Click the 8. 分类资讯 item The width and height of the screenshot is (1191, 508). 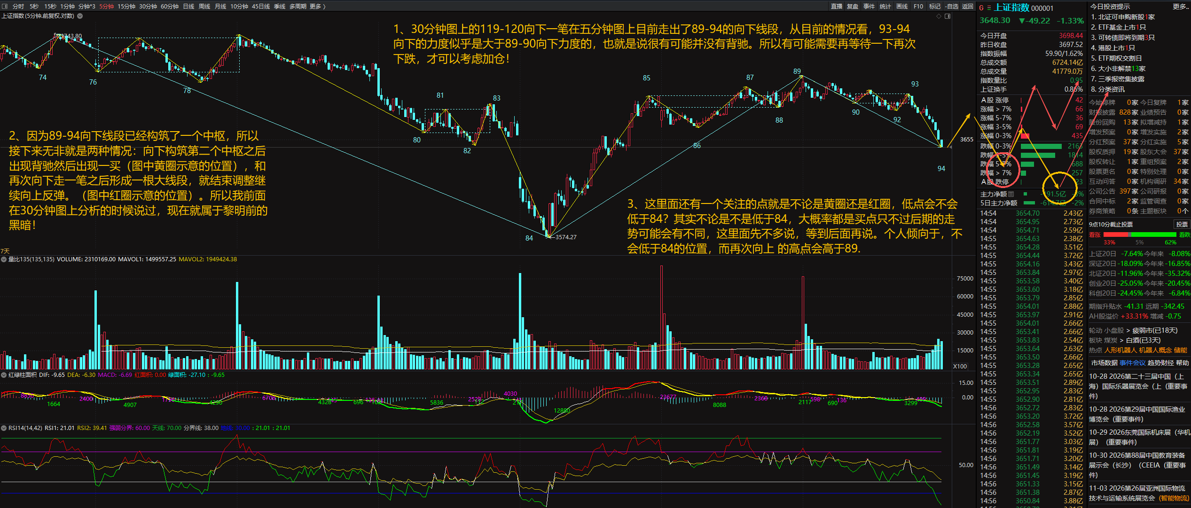pyautogui.click(x=1107, y=89)
